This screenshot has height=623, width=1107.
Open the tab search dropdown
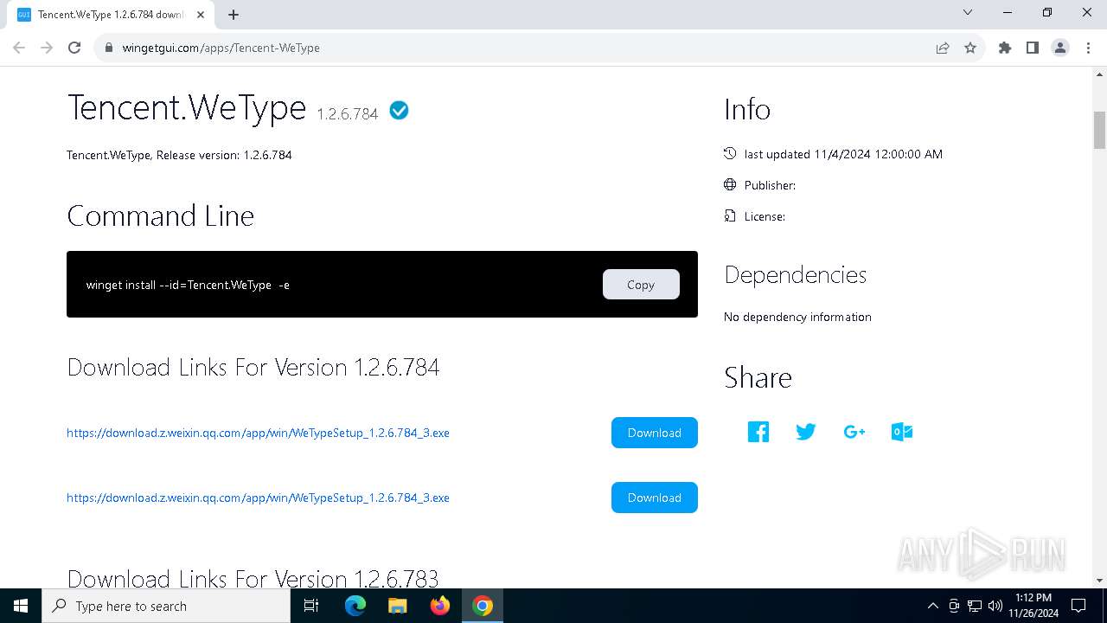click(x=968, y=12)
